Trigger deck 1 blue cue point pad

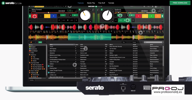tap(53, 16)
